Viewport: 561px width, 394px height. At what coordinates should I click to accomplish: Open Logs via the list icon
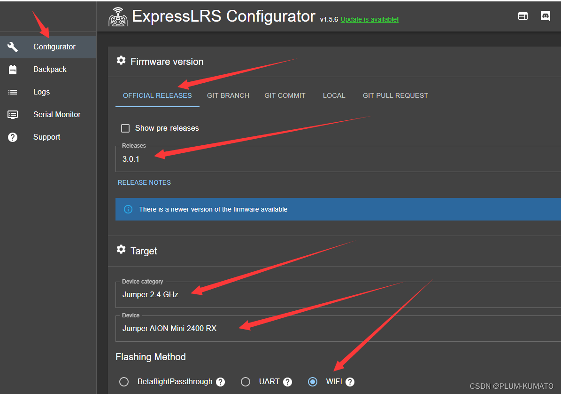pyautogui.click(x=12, y=92)
